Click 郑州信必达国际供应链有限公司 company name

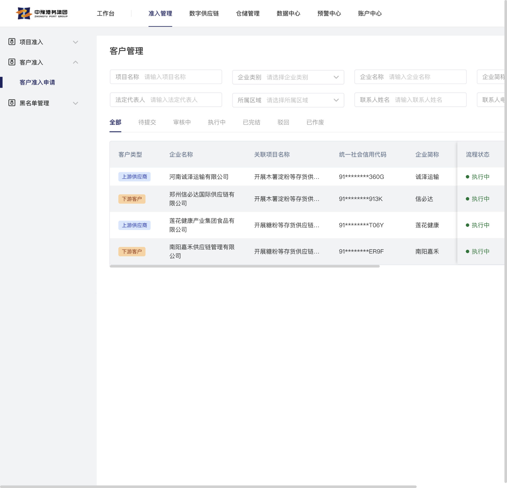pyautogui.click(x=202, y=199)
